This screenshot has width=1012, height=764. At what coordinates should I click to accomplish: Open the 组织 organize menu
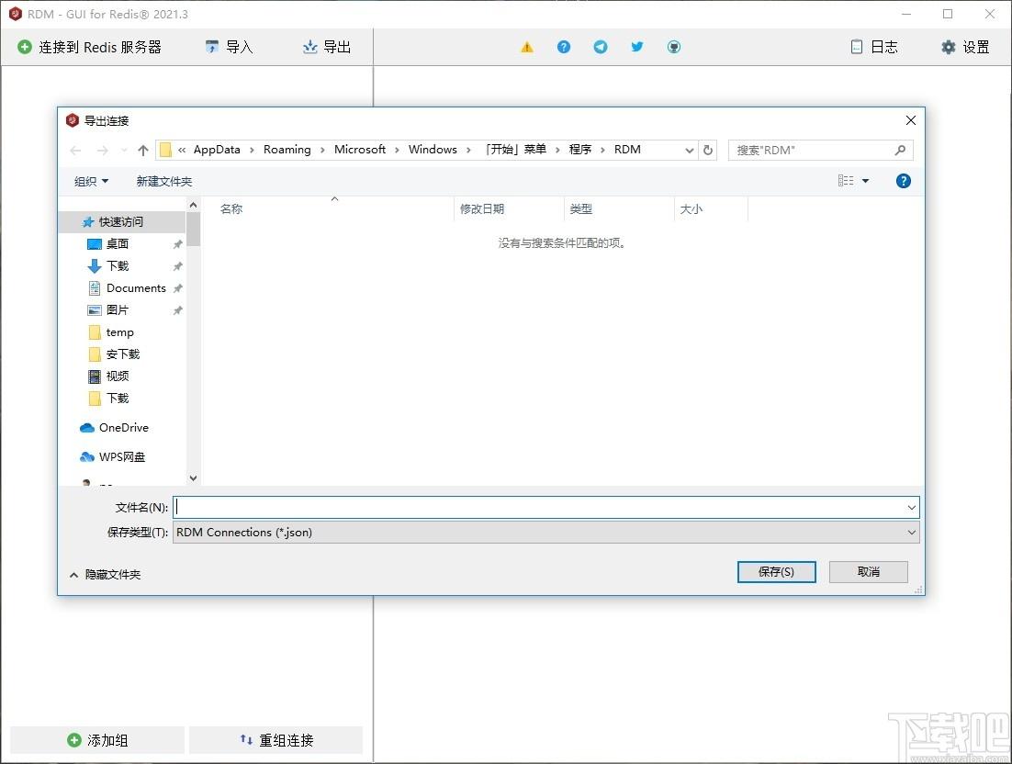[x=91, y=181]
